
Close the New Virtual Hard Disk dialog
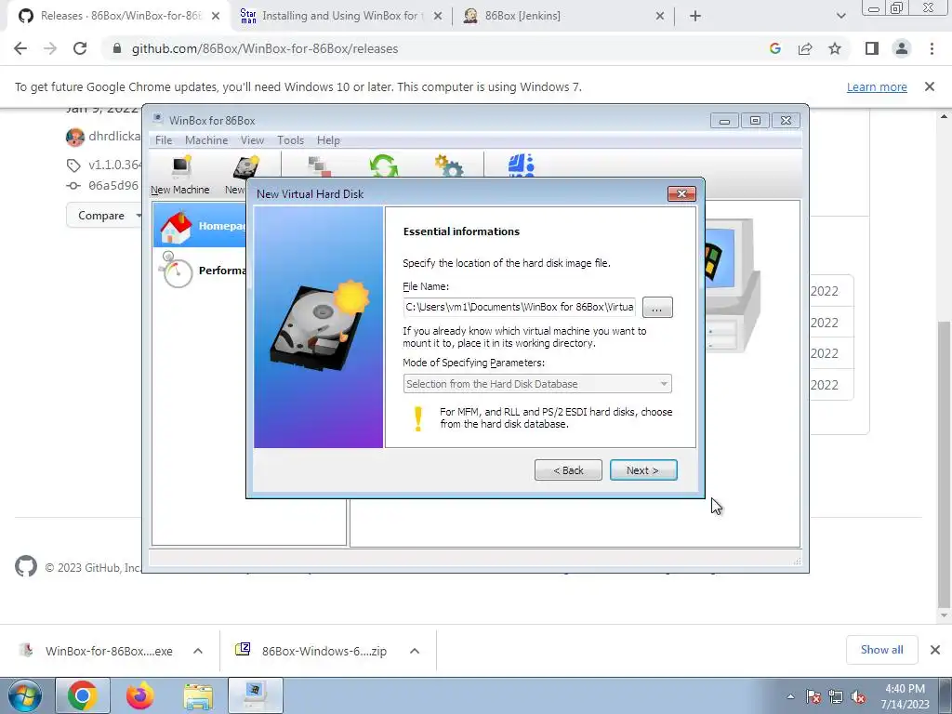click(681, 193)
